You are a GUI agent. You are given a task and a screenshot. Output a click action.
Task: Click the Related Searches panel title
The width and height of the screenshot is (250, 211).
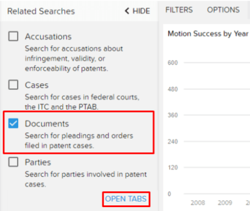pyautogui.click(x=41, y=11)
